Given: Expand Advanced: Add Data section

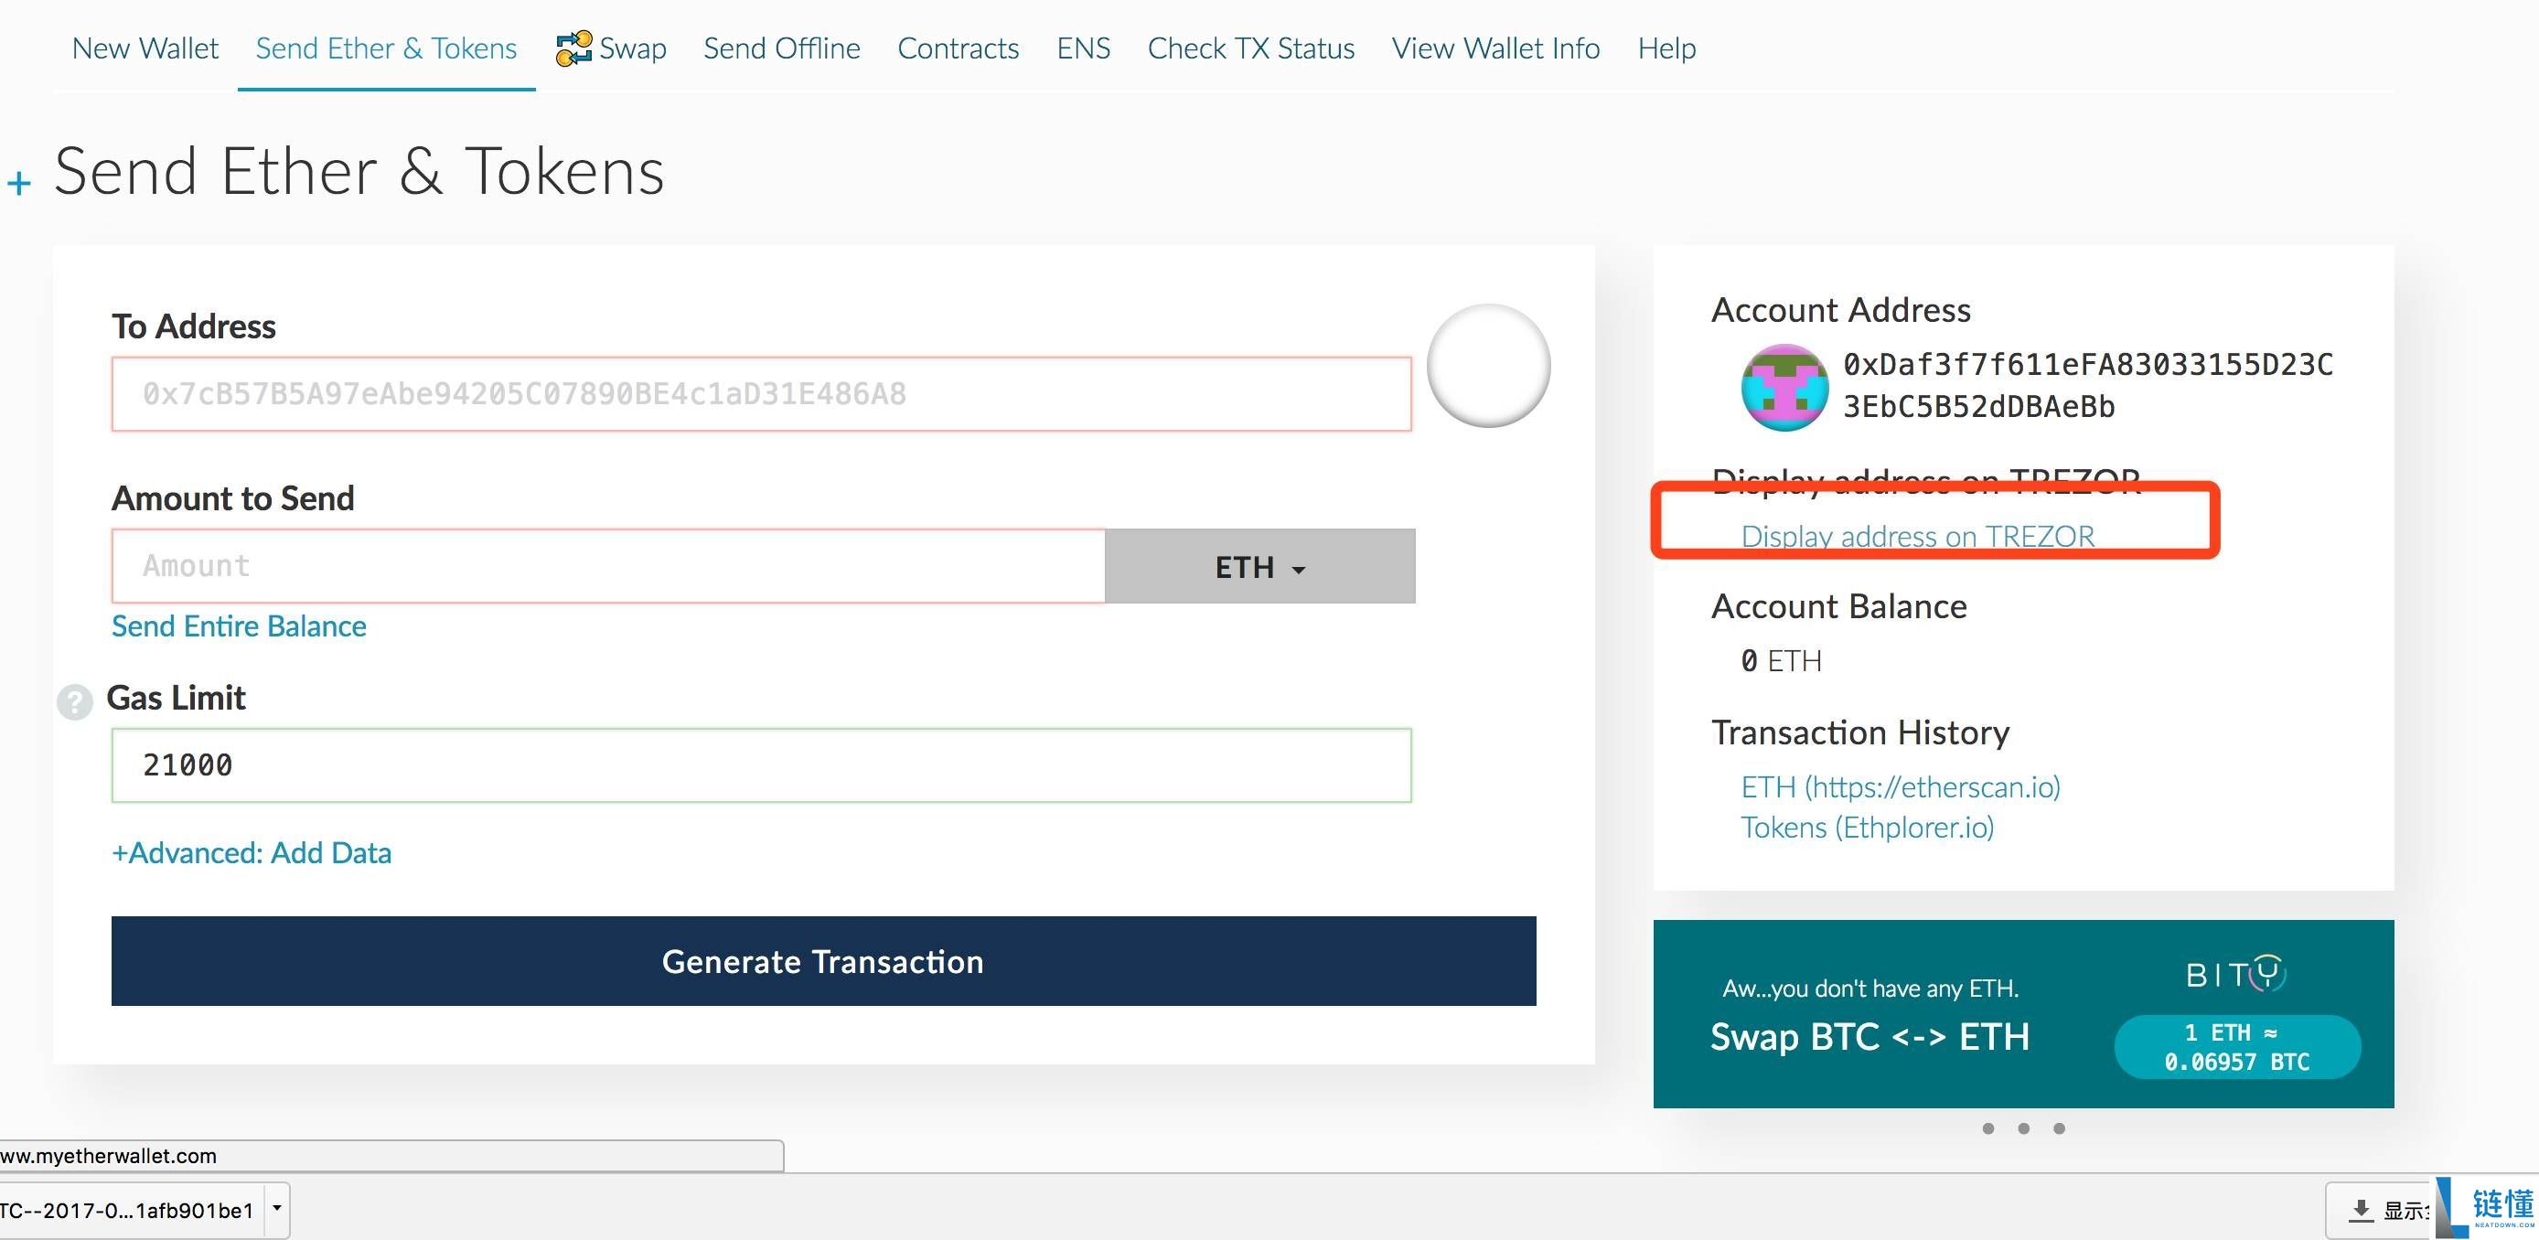Looking at the screenshot, I should pyautogui.click(x=252, y=852).
